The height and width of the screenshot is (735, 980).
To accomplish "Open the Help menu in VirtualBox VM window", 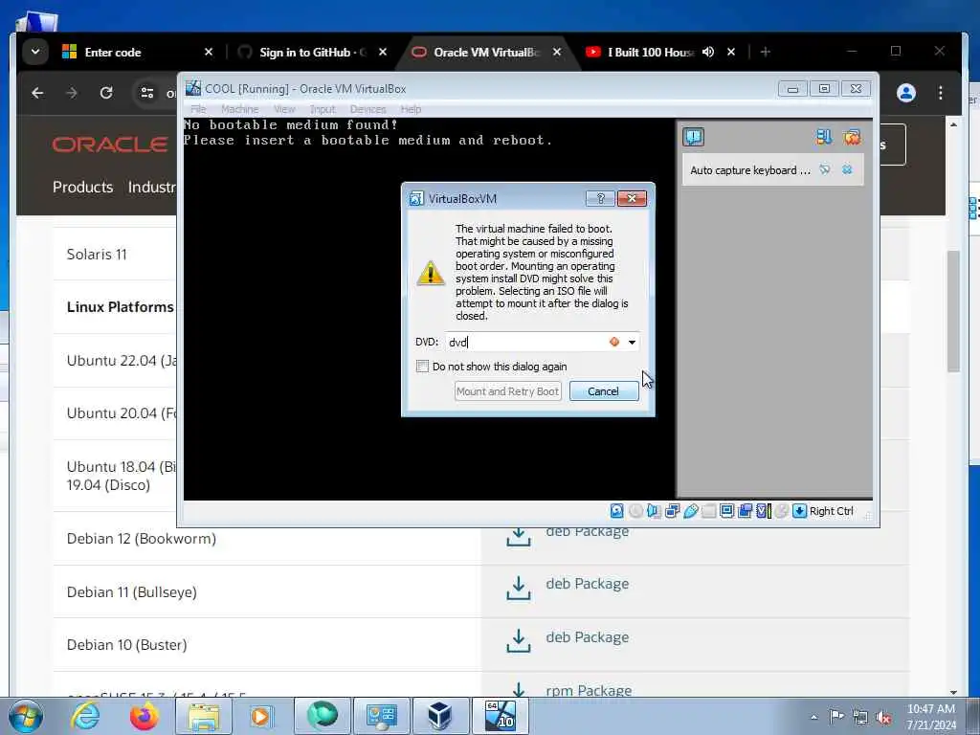I will 411,109.
